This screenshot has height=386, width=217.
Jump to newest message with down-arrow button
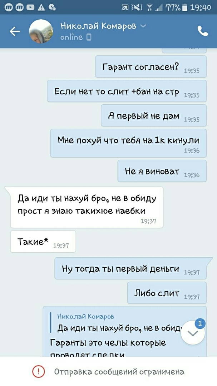pos(193,333)
